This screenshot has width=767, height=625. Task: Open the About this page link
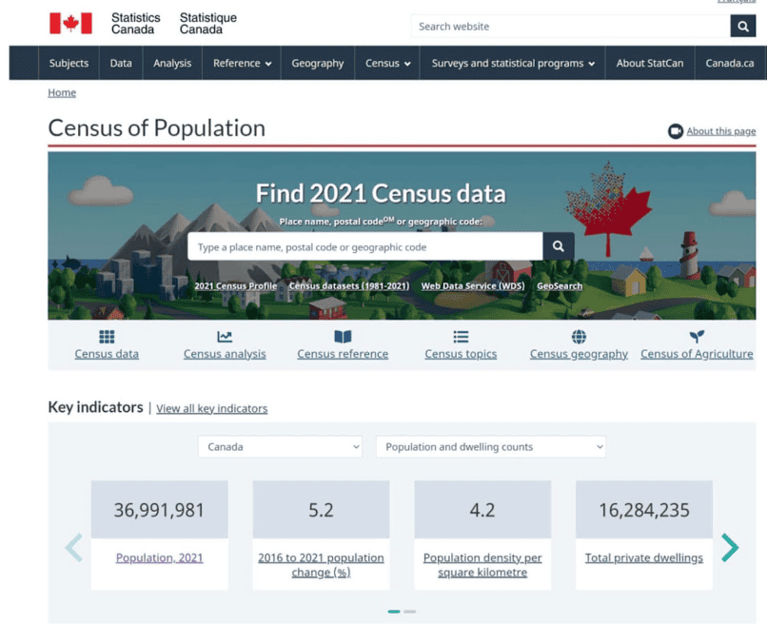(721, 131)
